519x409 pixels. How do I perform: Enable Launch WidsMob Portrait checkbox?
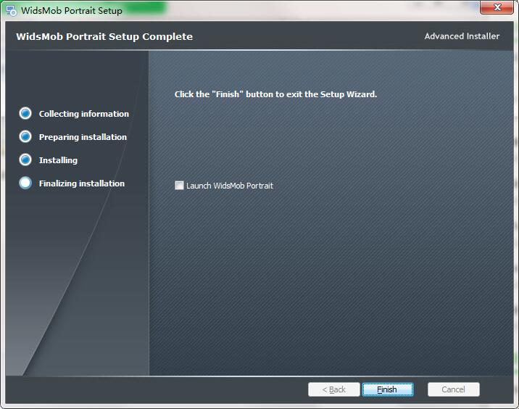click(x=179, y=185)
